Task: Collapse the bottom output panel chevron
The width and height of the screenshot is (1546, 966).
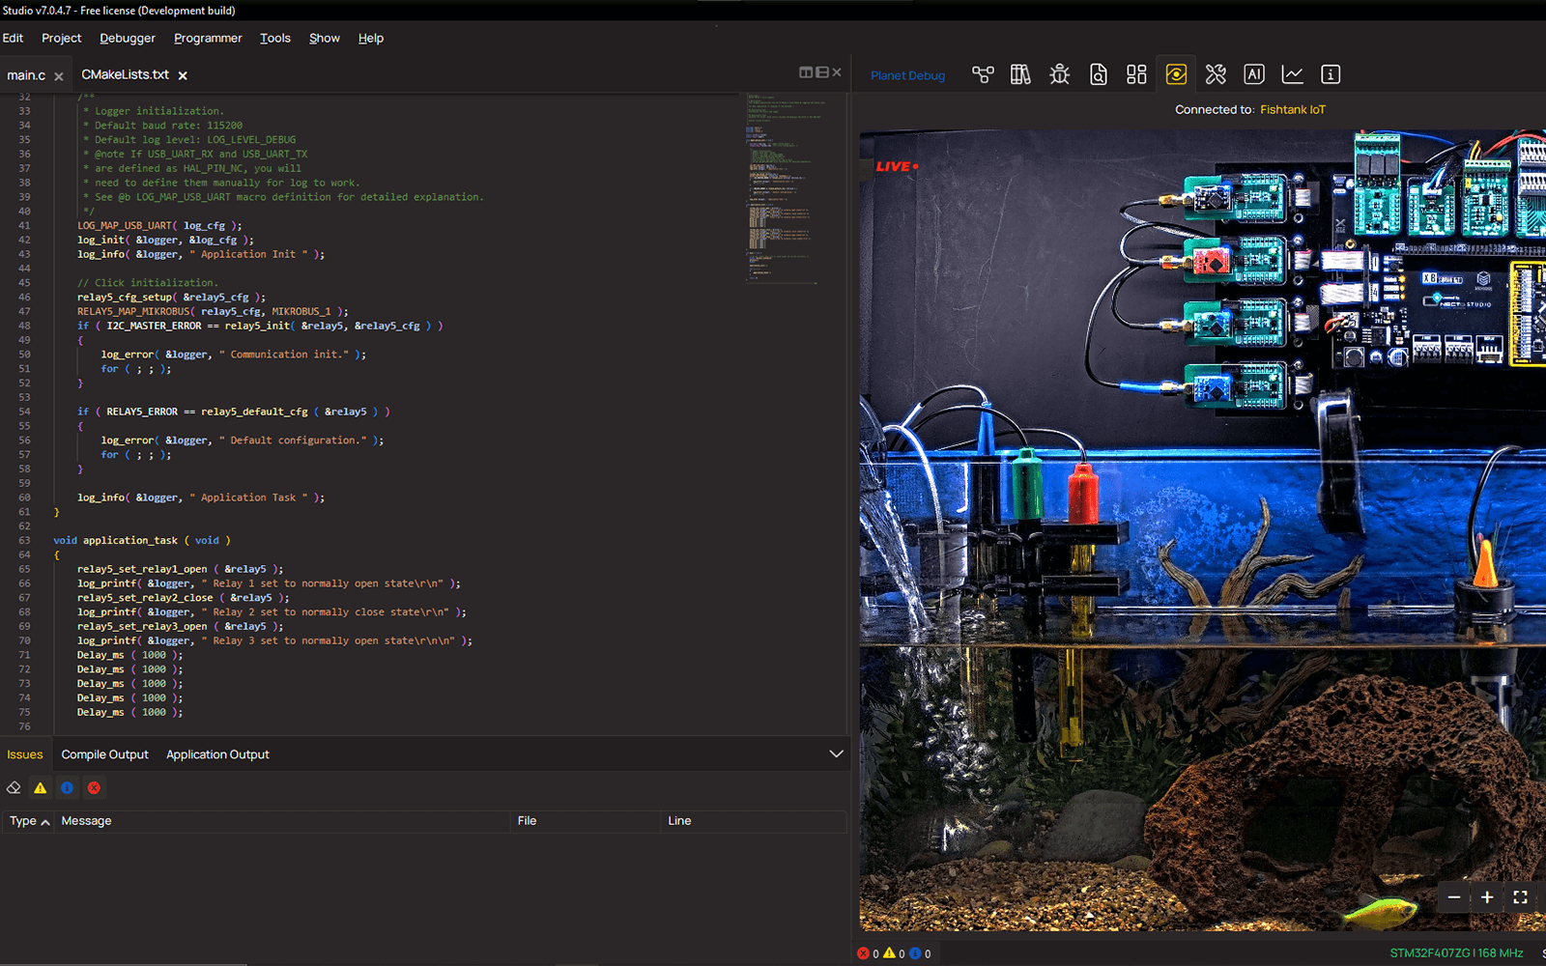Action: pyautogui.click(x=836, y=754)
